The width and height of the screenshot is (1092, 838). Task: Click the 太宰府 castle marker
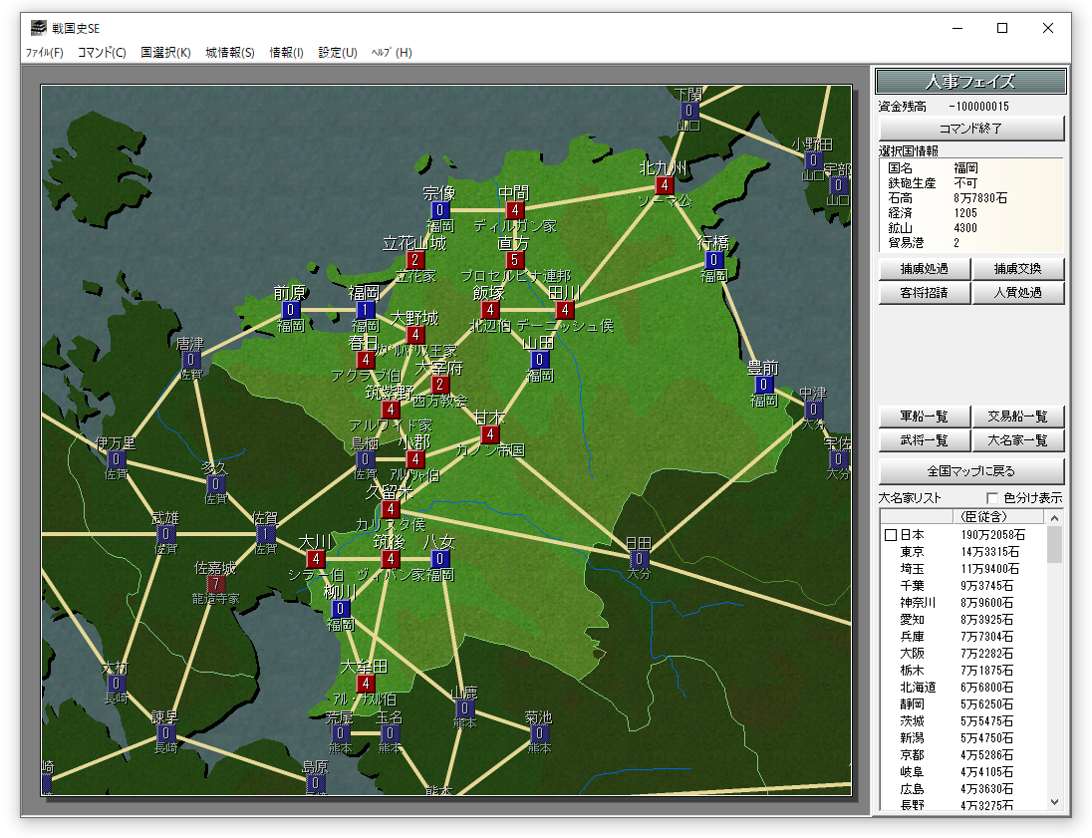(440, 385)
